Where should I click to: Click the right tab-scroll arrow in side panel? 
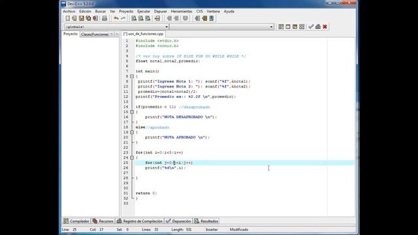pyautogui.click(x=116, y=34)
